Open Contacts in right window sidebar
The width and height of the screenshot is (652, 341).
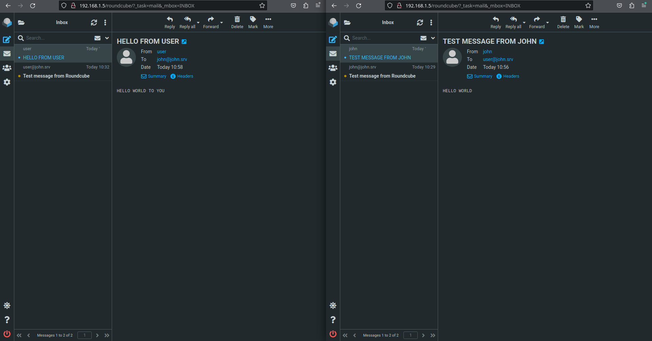[x=333, y=68]
